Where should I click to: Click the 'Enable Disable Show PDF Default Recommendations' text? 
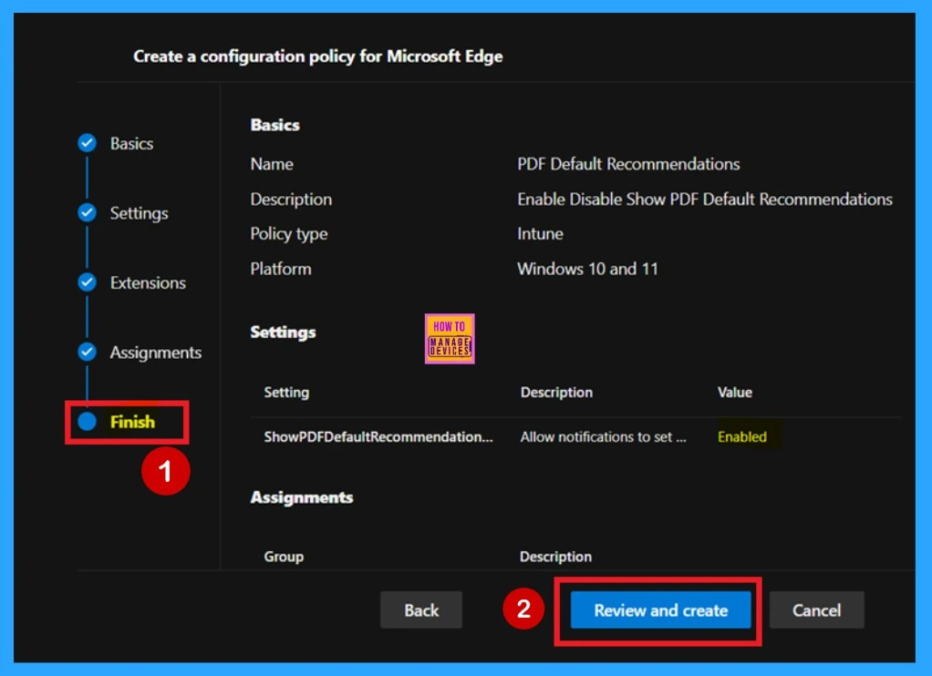[704, 199]
